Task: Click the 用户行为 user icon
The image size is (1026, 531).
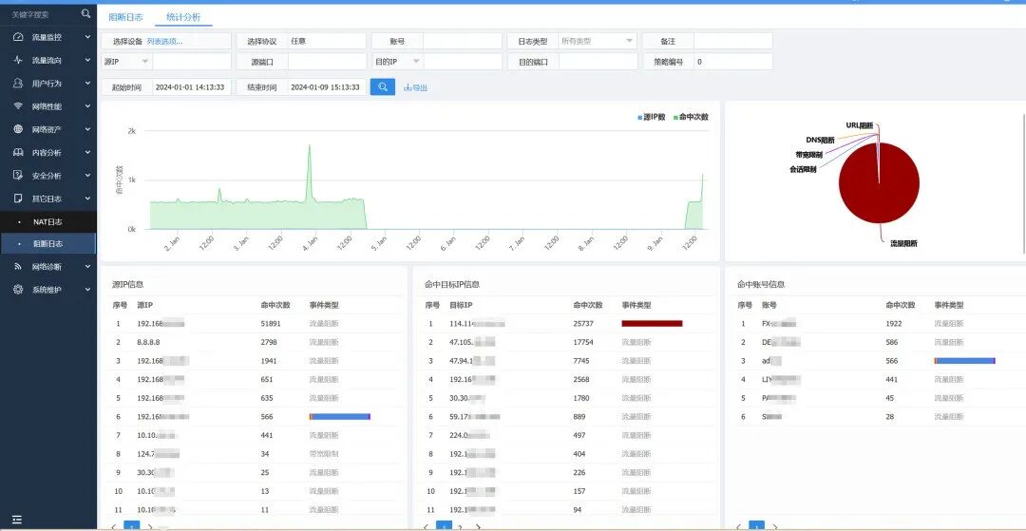Action: point(18,83)
